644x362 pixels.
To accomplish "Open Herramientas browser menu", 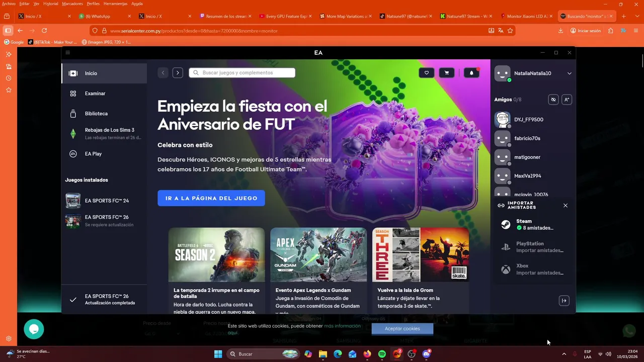I will click(115, 4).
